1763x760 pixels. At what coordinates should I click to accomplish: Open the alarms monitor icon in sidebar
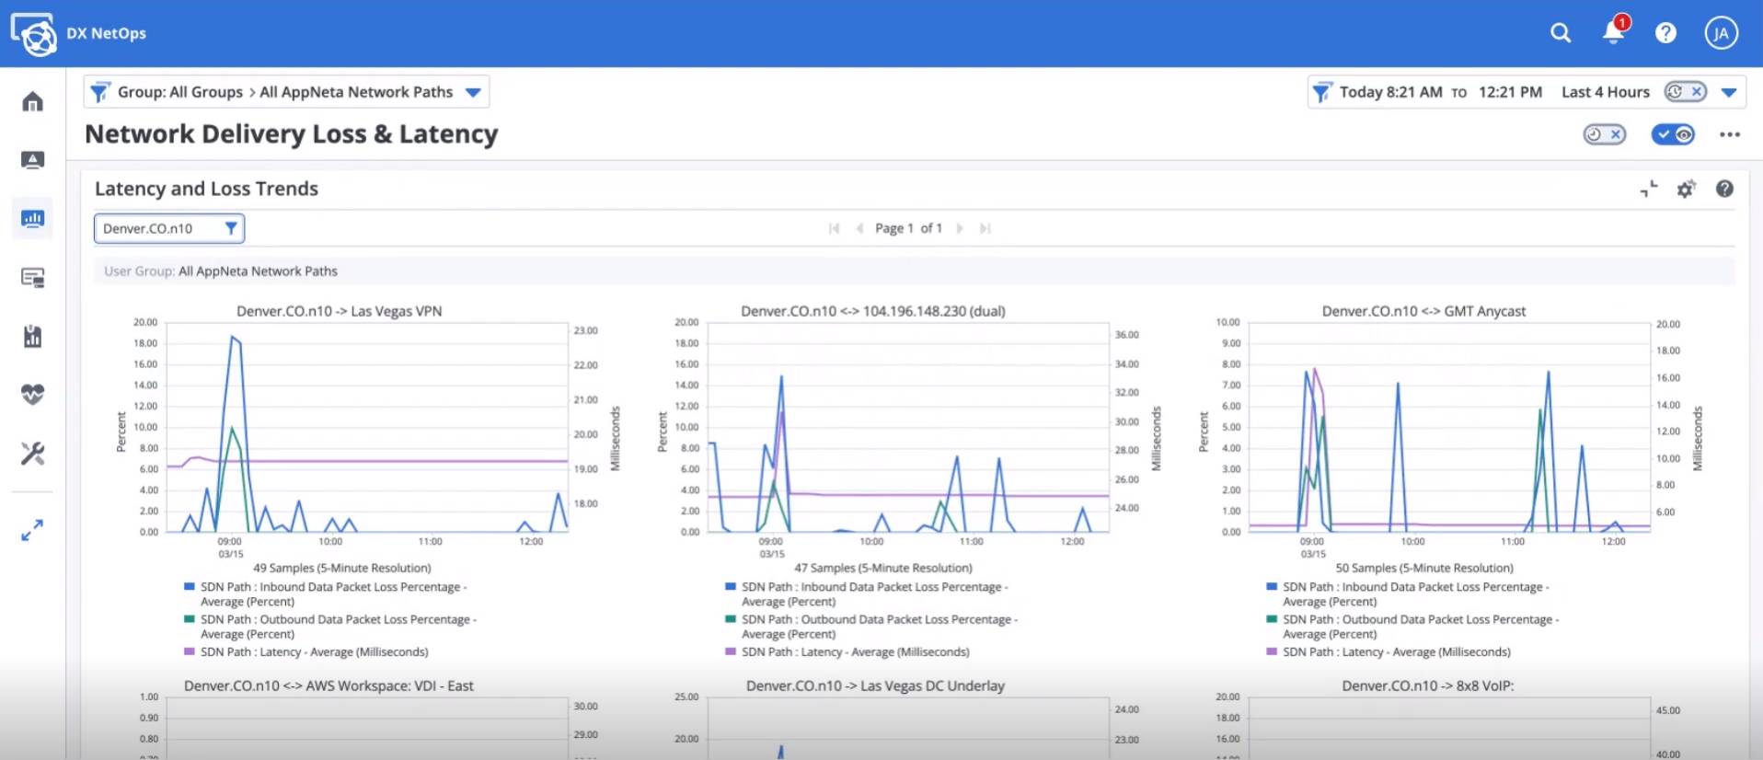tap(32, 160)
